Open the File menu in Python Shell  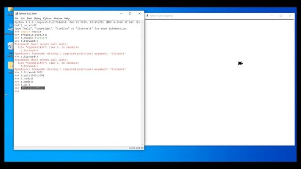pyautogui.click(x=16, y=18)
